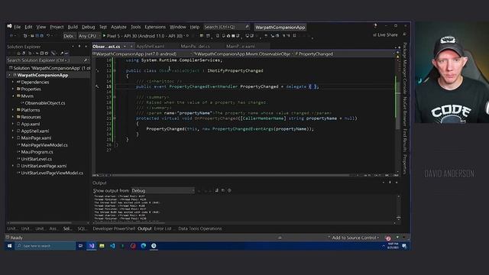Open the Tools menu
This screenshot has height=275, width=489.
click(x=136, y=27)
